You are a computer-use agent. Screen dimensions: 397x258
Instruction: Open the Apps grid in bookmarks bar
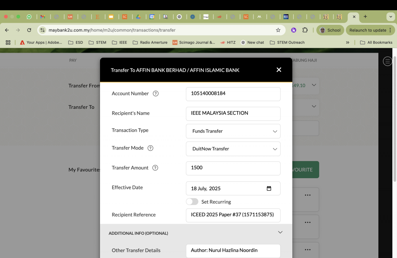8,43
